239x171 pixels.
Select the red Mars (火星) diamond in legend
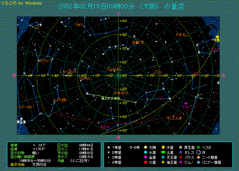[x=145, y=162]
